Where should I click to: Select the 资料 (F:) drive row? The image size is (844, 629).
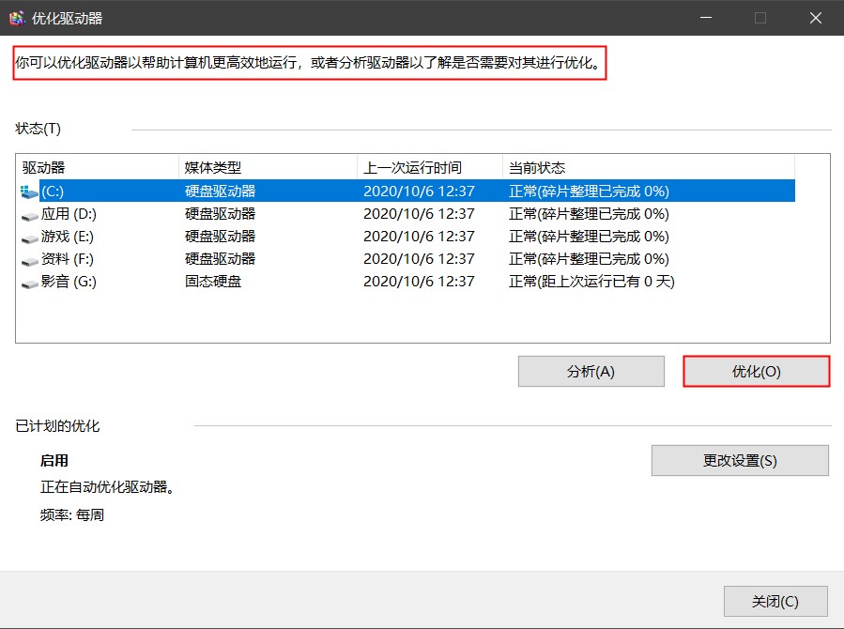pos(282,259)
